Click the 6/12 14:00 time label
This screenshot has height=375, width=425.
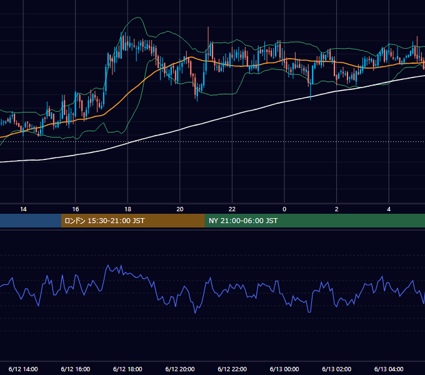pyautogui.click(x=23, y=369)
